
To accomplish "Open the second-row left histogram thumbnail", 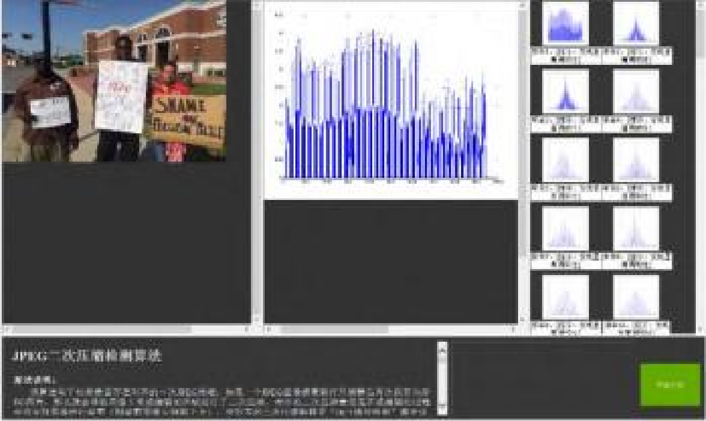I will (x=566, y=92).
